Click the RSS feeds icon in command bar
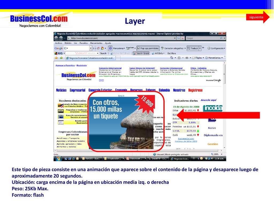The width and height of the screenshot is (274, 205). pyautogui.click(x=179, y=58)
